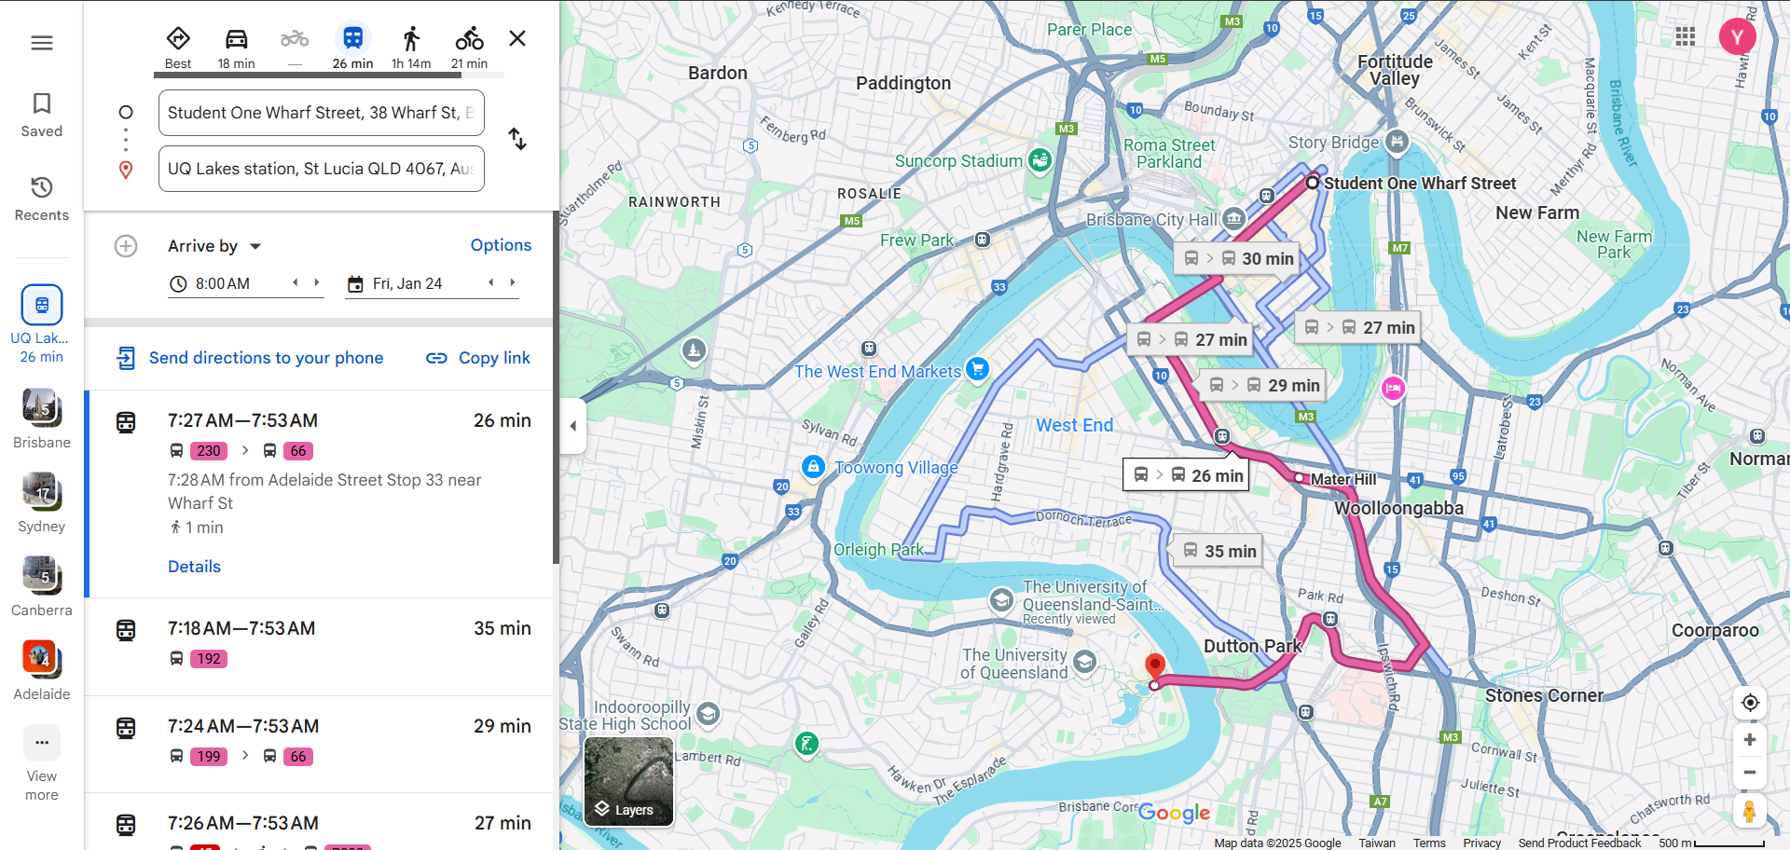Image resolution: width=1790 pixels, height=850 pixels.
Task: Click the Options link
Action: pyautogui.click(x=501, y=245)
